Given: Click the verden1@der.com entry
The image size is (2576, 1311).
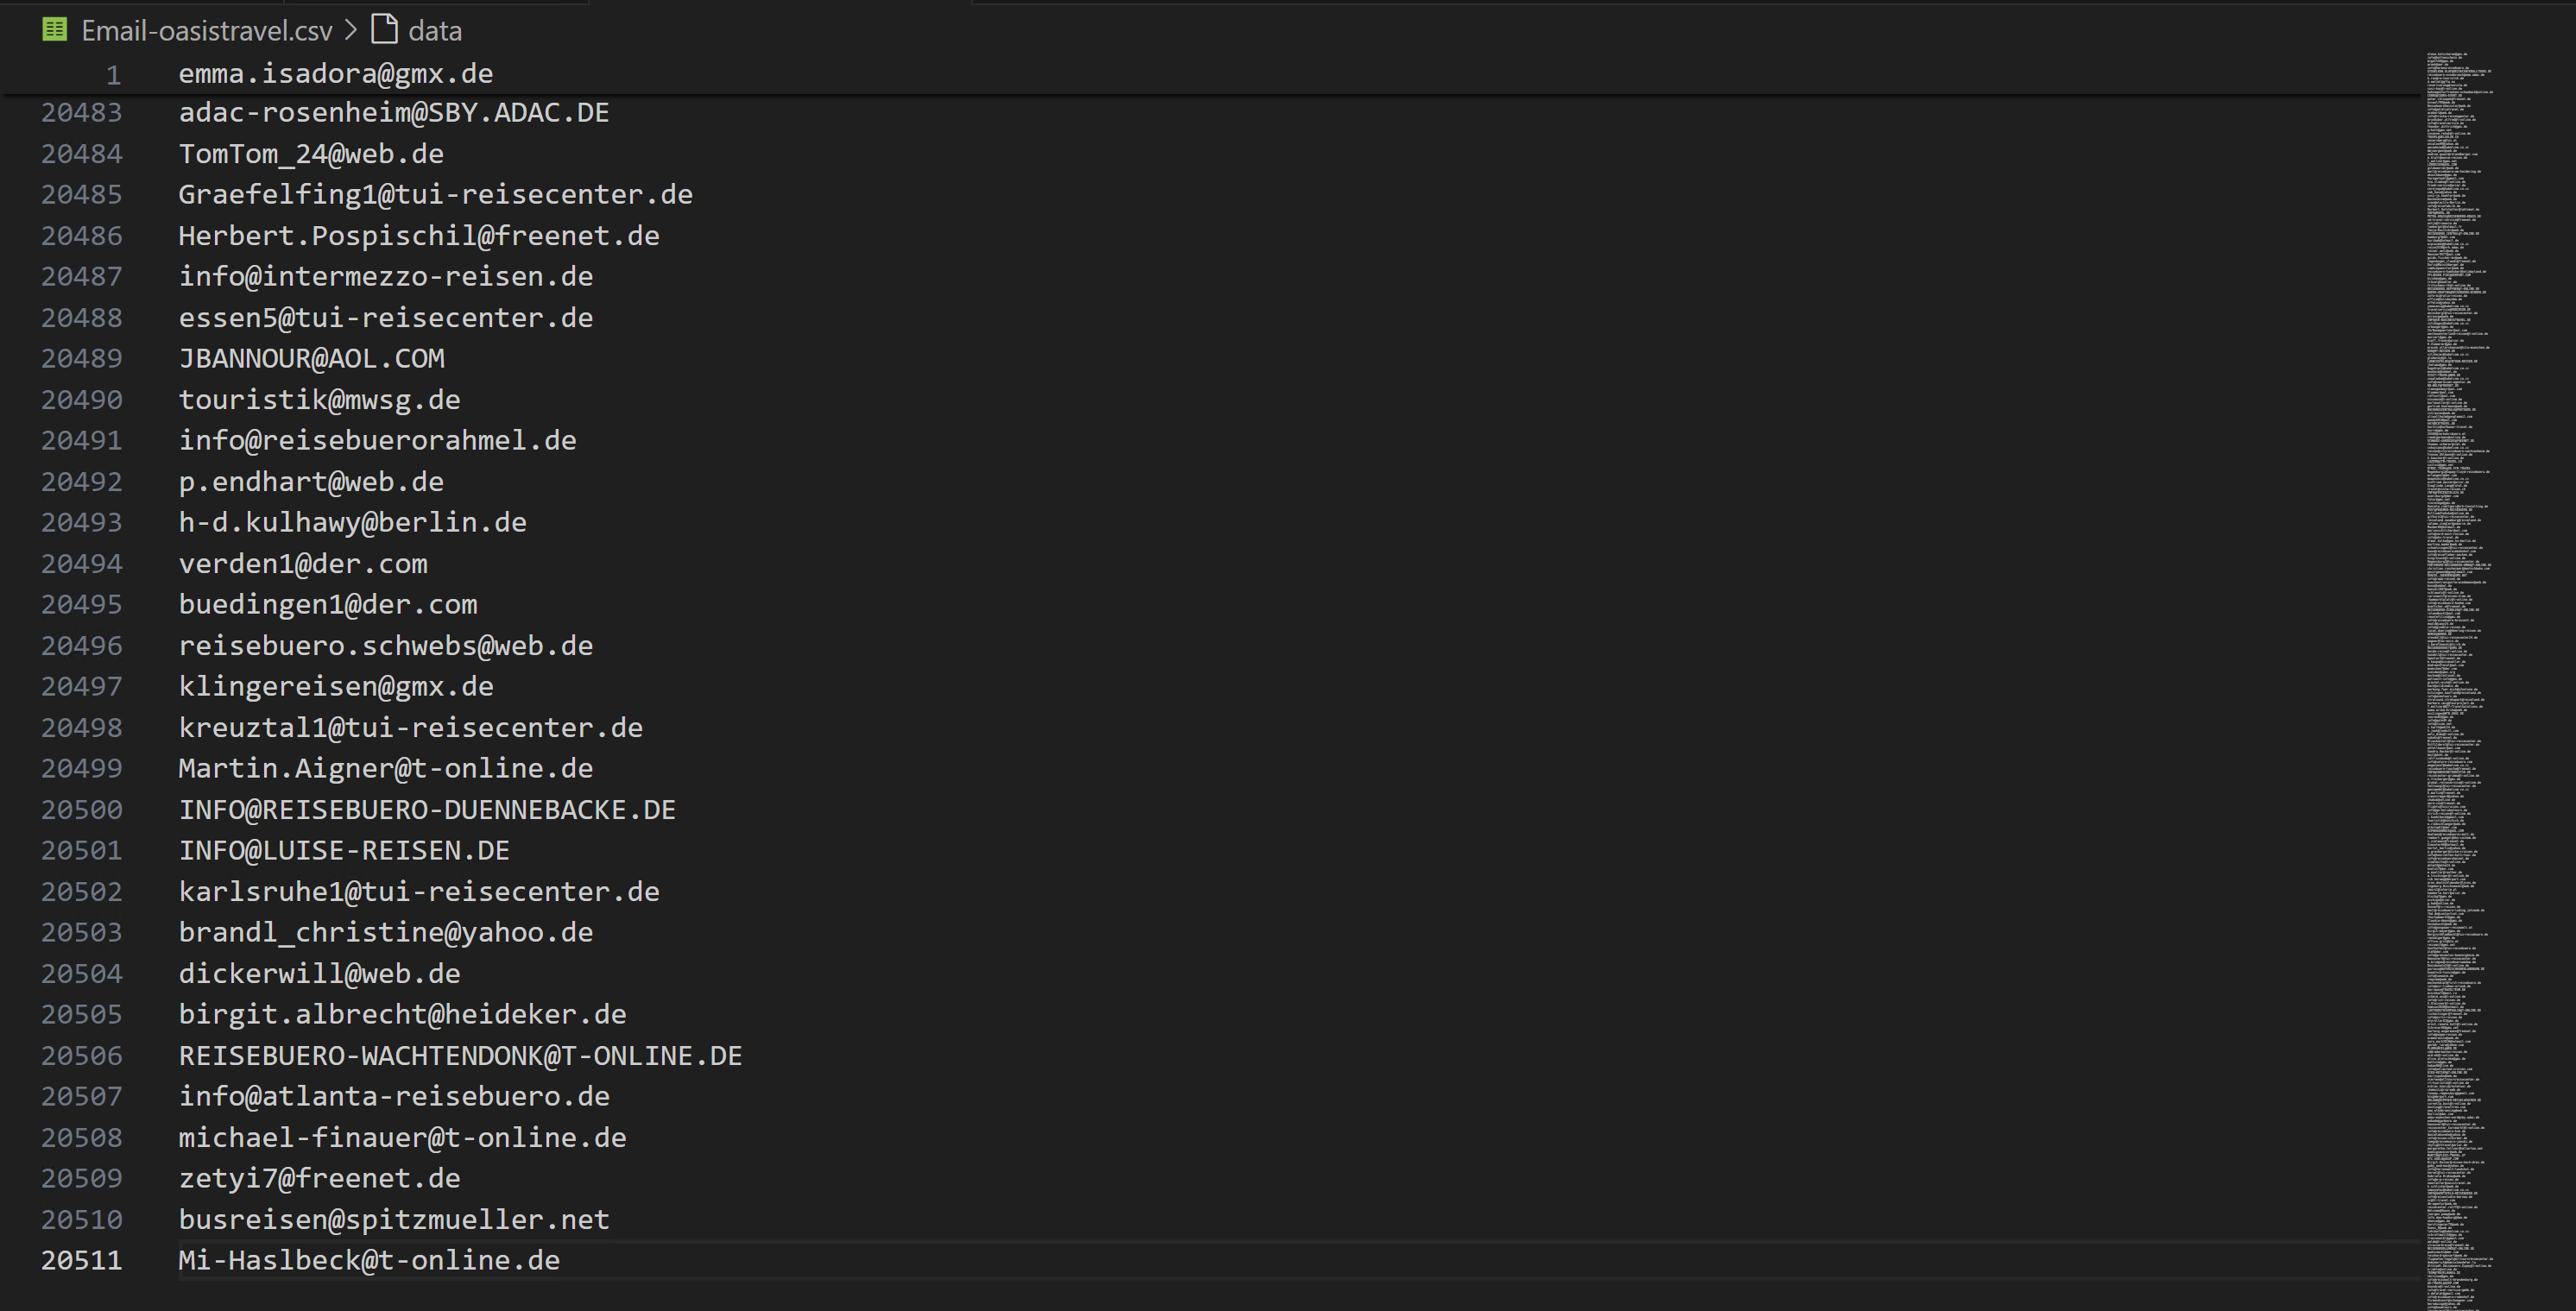Looking at the screenshot, I should tap(303, 564).
